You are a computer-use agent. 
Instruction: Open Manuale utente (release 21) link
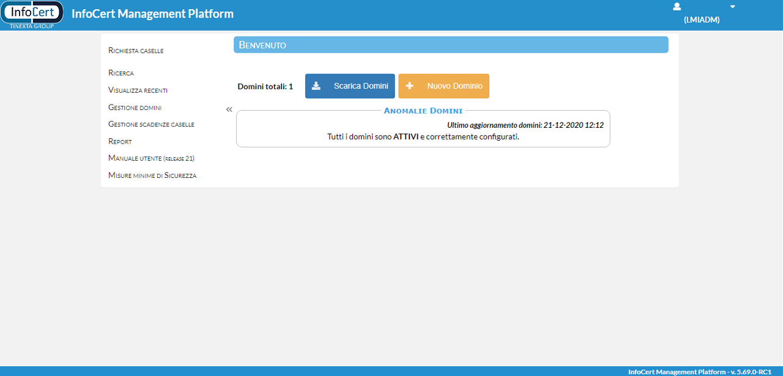[151, 158]
